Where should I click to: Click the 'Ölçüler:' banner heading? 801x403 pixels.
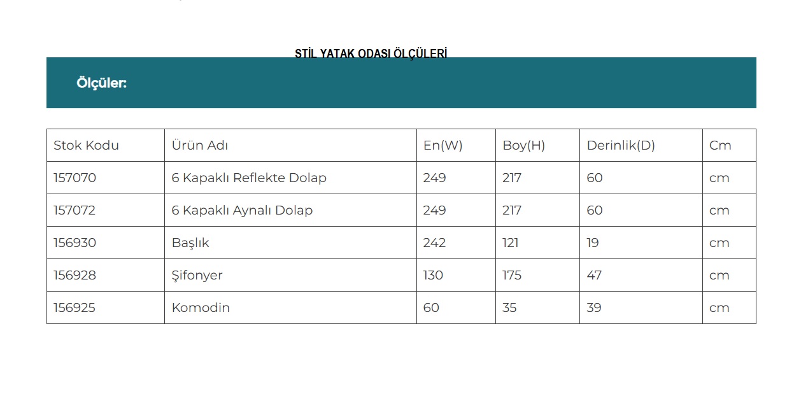pyautogui.click(x=102, y=83)
